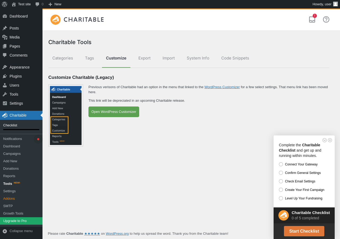Open the Code Snippets tab
Image resolution: width=340 pixels, height=239 pixels.
(x=235, y=58)
